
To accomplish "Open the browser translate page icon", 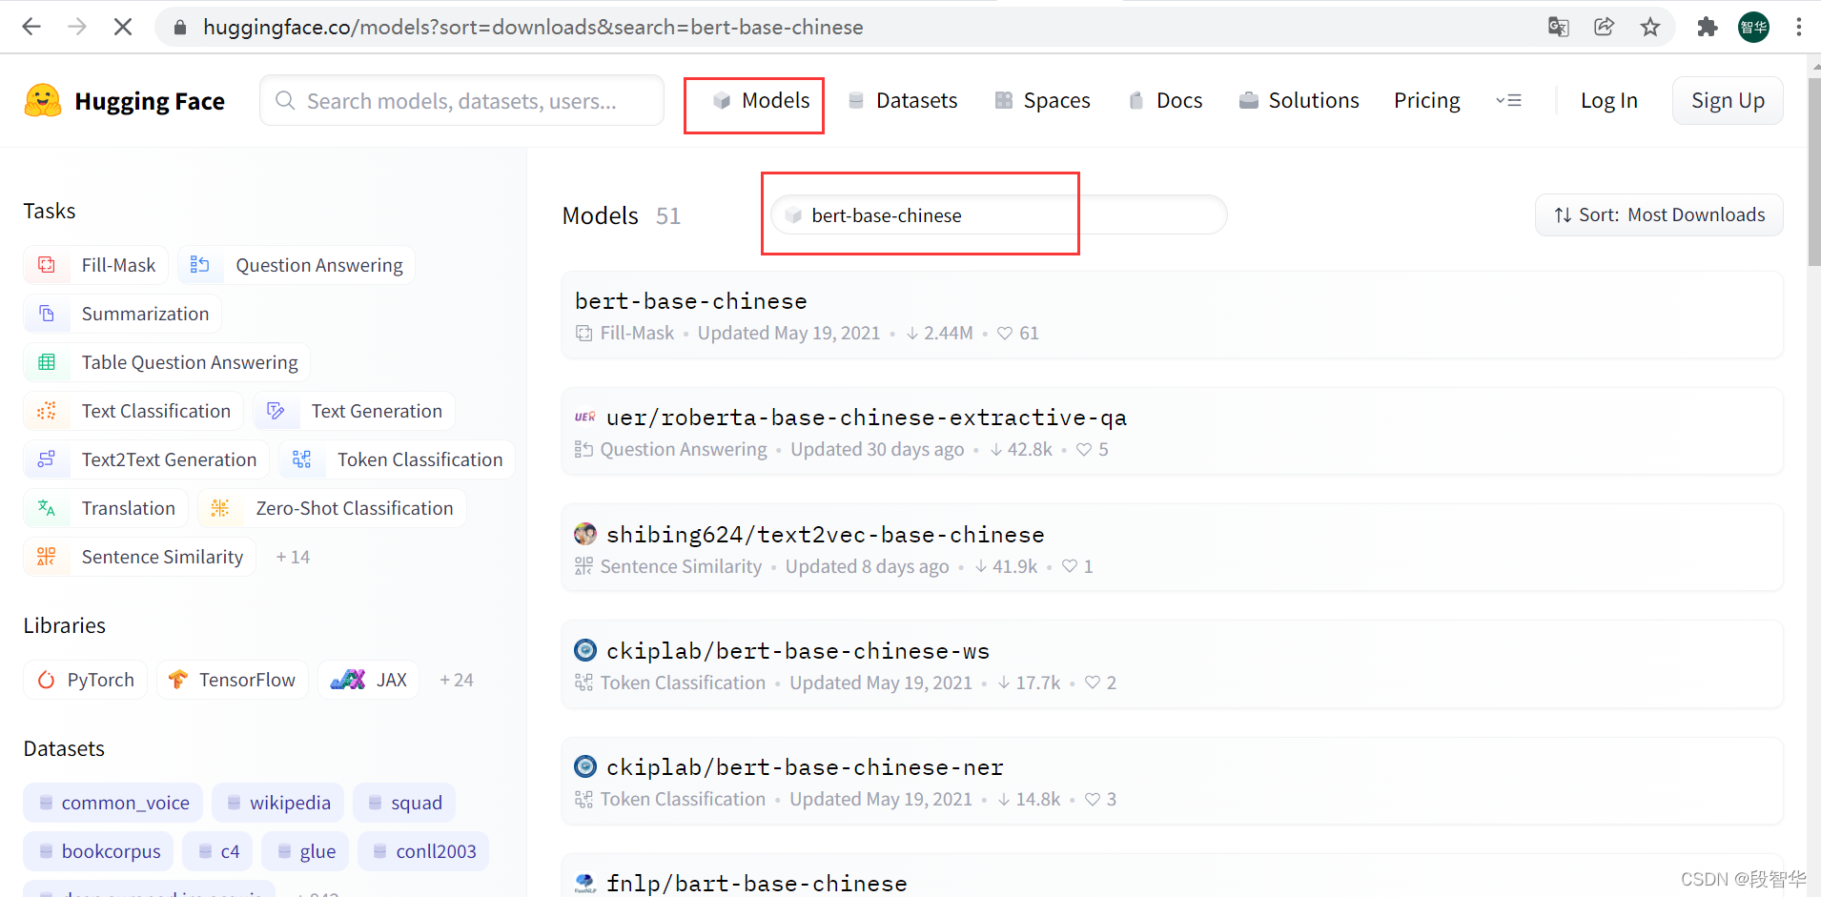I will [x=1558, y=27].
